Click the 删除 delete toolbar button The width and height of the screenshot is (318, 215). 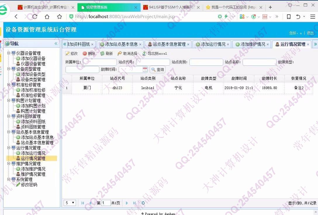(89, 53)
